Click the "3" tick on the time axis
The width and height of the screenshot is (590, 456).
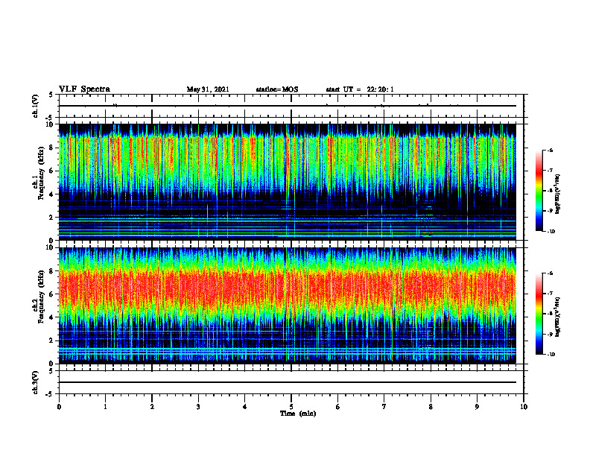click(198, 407)
